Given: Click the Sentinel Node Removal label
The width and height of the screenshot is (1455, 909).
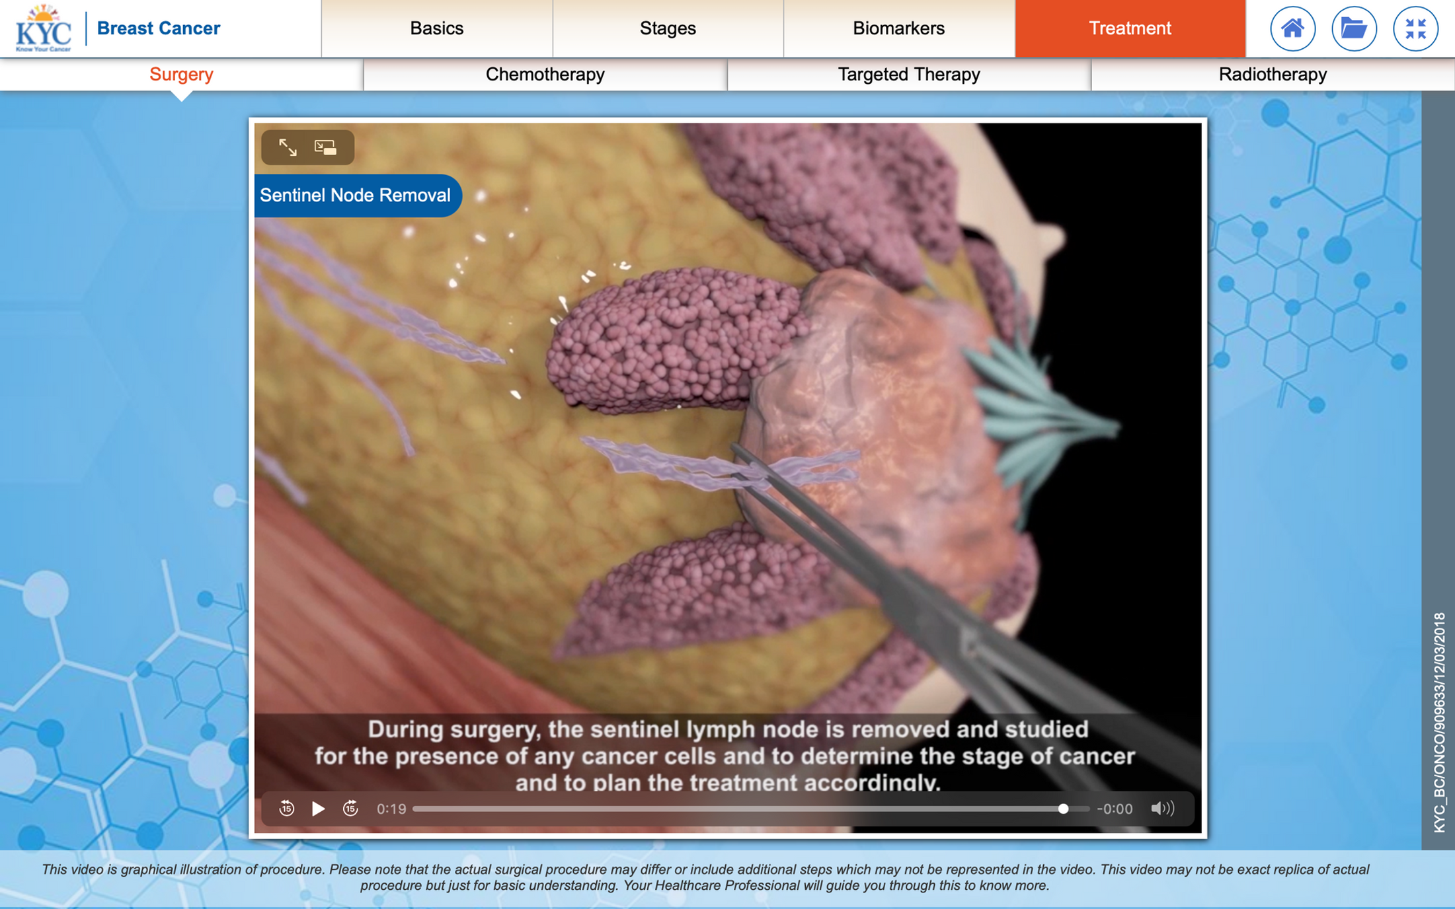Looking at the screenshot, I should point(356,196).
